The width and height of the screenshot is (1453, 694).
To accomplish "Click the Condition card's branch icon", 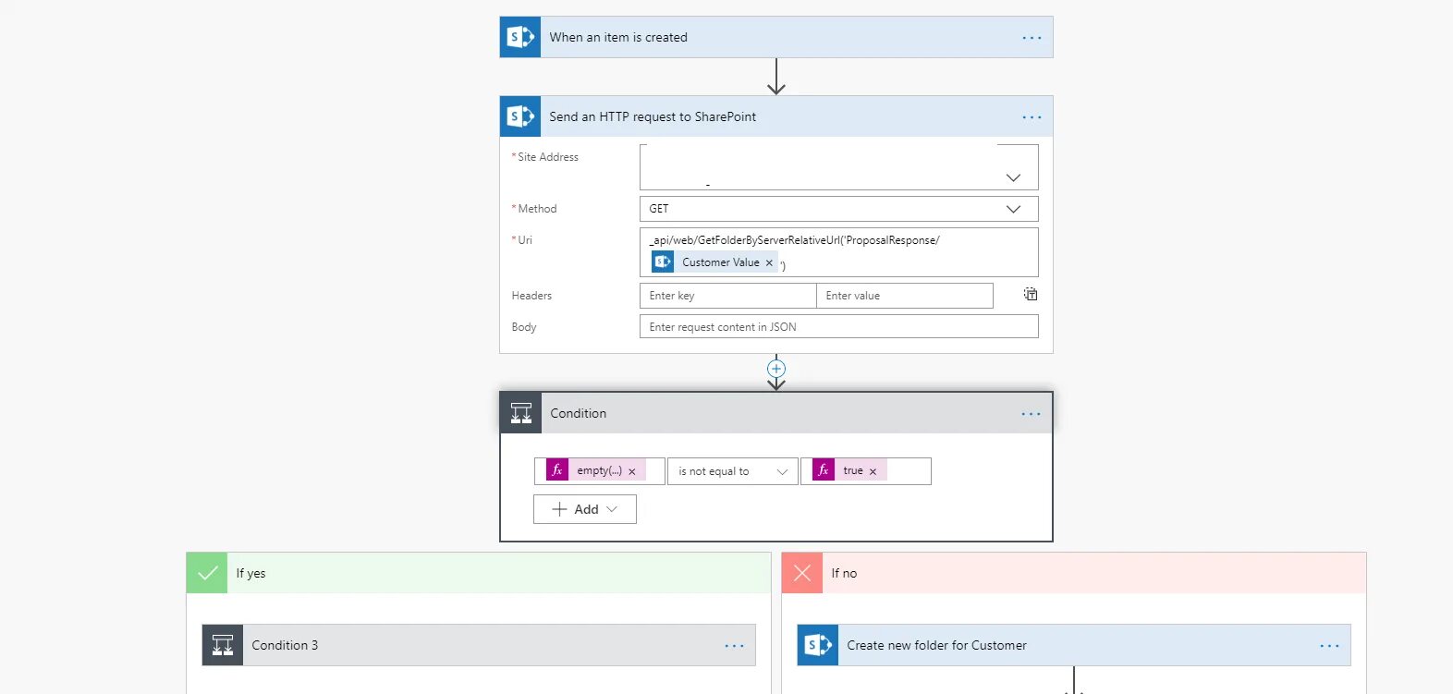I will tap(521, 413).
